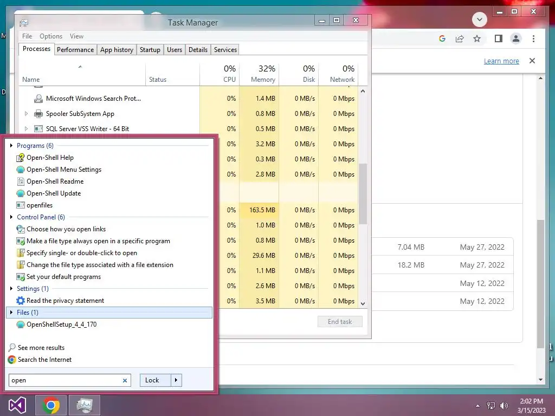
Task: Click the Open-Shell Readme document icon
Action: coord(21,181)
